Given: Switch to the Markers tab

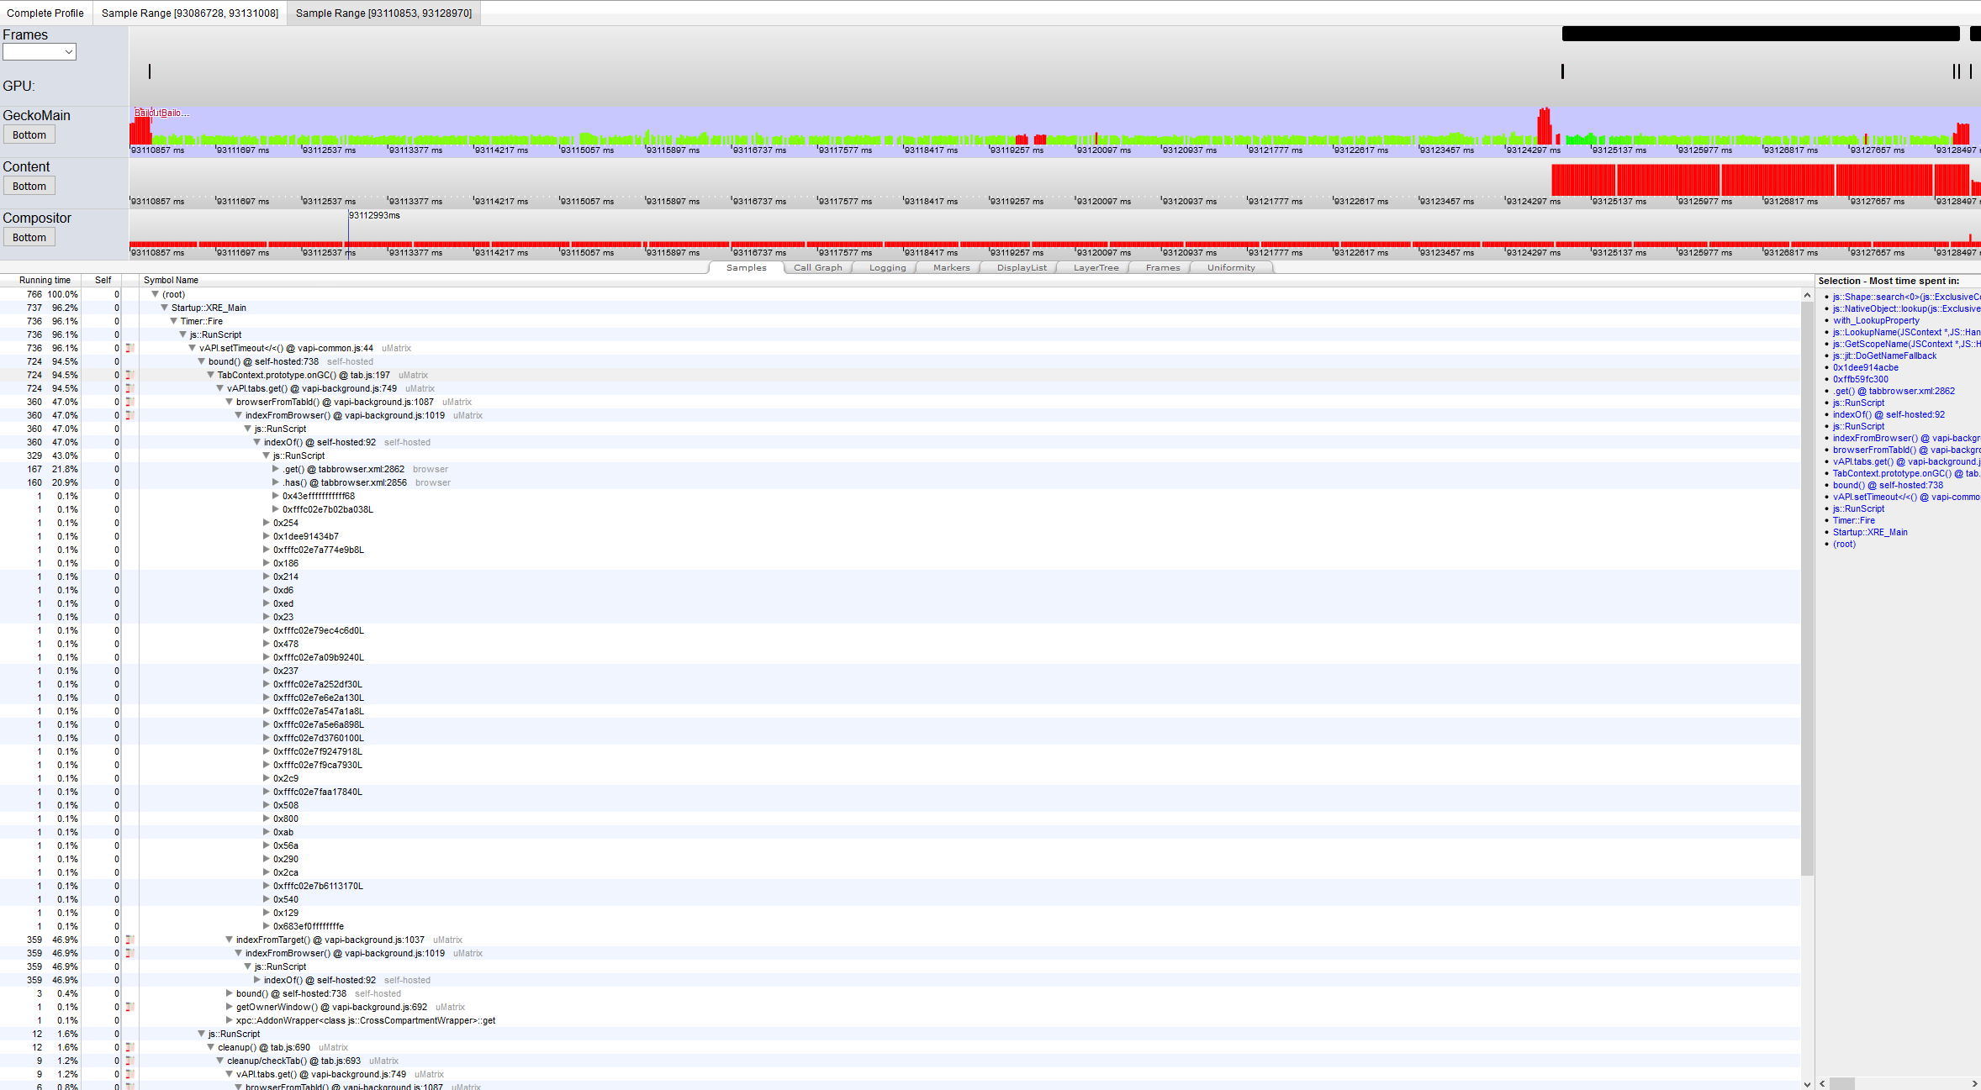Looking at the screenshot, I should [951, 268].
